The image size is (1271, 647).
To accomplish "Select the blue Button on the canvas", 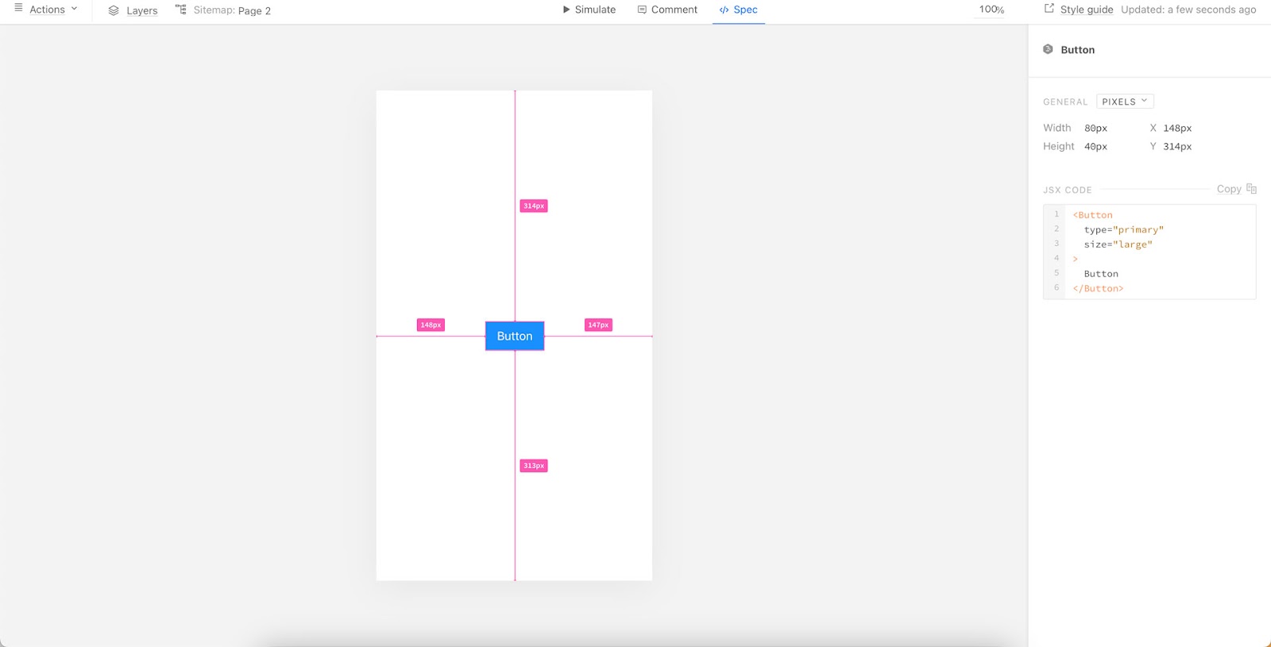I will pos(515,336).
